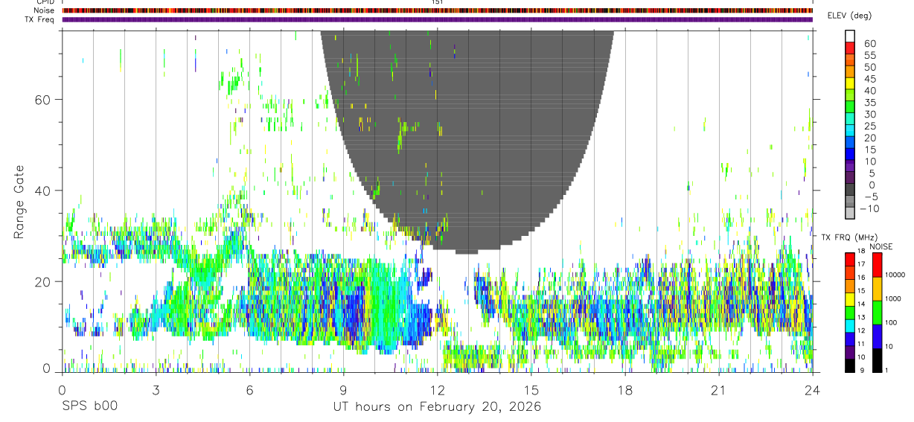Click the 'SPS b00' station label

[x=89, y=407]
